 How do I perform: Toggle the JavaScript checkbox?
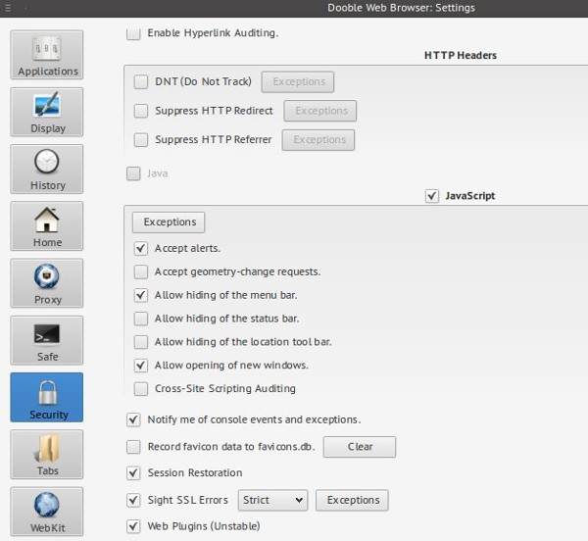click(x=432, y=196)
